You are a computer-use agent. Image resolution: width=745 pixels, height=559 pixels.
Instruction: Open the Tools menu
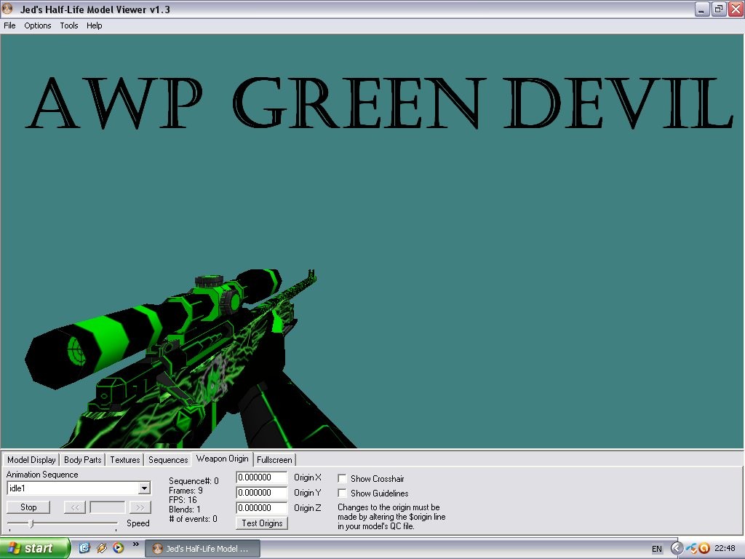(69, 25)
